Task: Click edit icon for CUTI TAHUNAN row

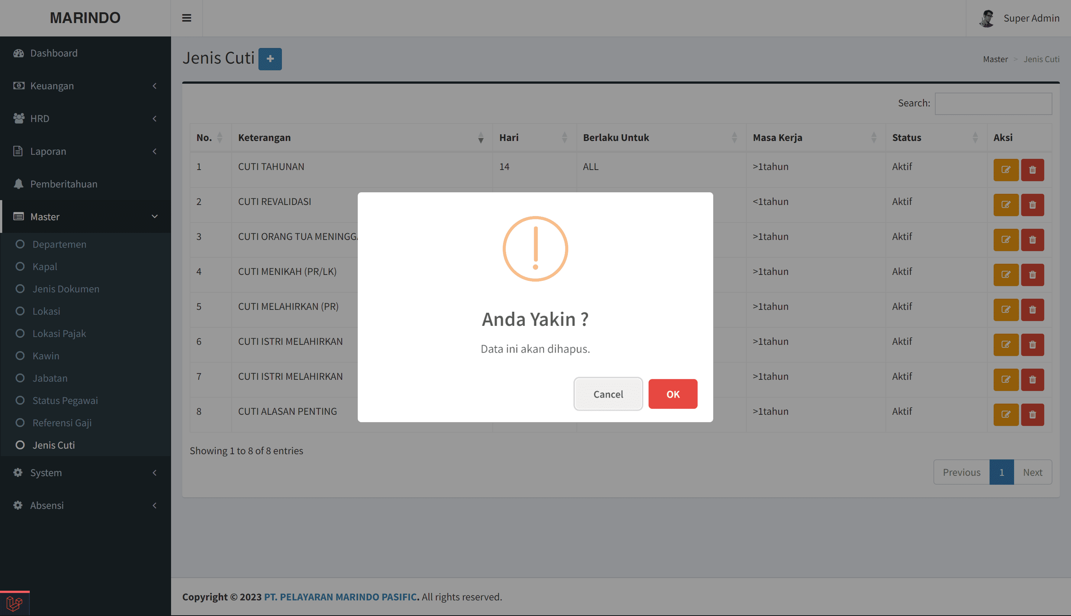Action: (x=1006, y=170)
